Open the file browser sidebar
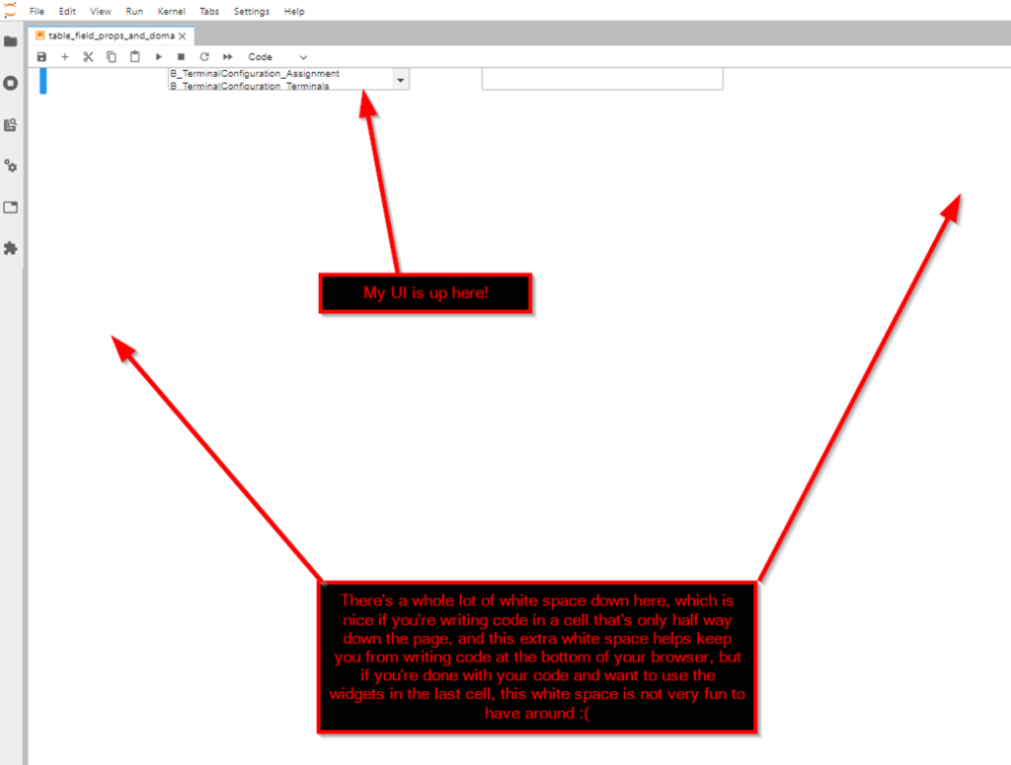The width and height of the screenshot is (1011, 765). click(12, 40)
